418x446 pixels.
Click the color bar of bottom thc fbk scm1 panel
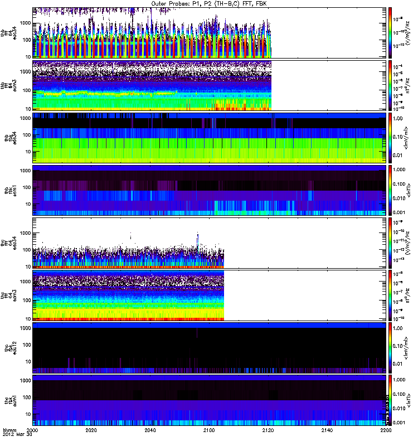click(x=390, y=400)
